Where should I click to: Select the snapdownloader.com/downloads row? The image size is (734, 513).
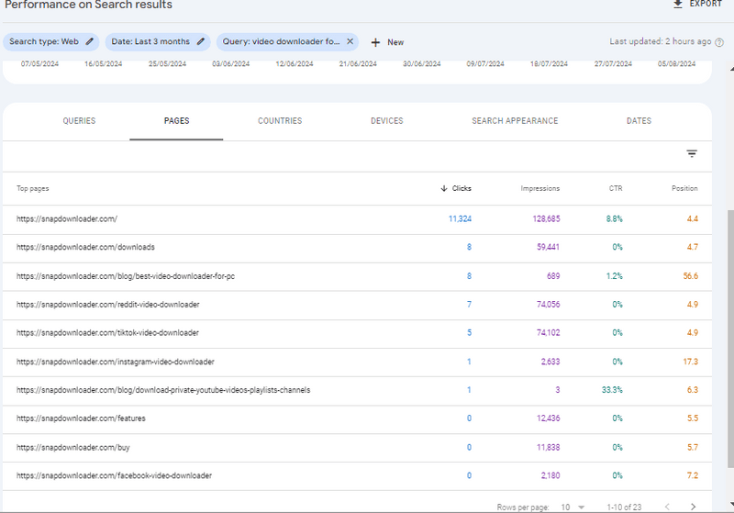coord(357,247)
